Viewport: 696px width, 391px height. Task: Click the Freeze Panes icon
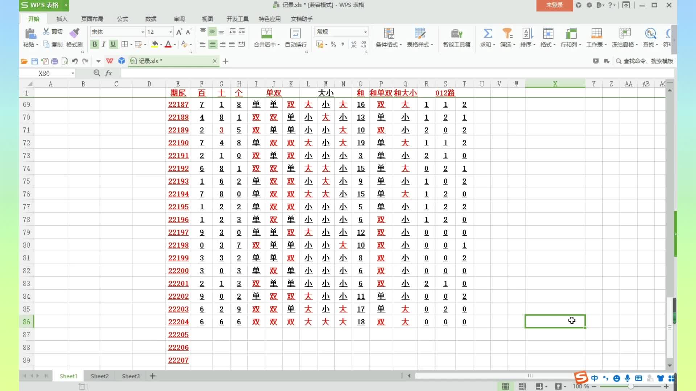[625, 33]
